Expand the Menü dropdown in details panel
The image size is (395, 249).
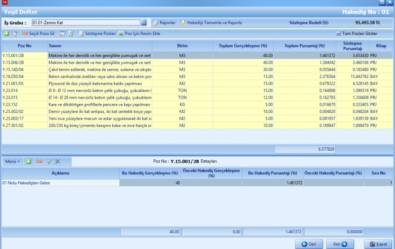pos(12,161)
